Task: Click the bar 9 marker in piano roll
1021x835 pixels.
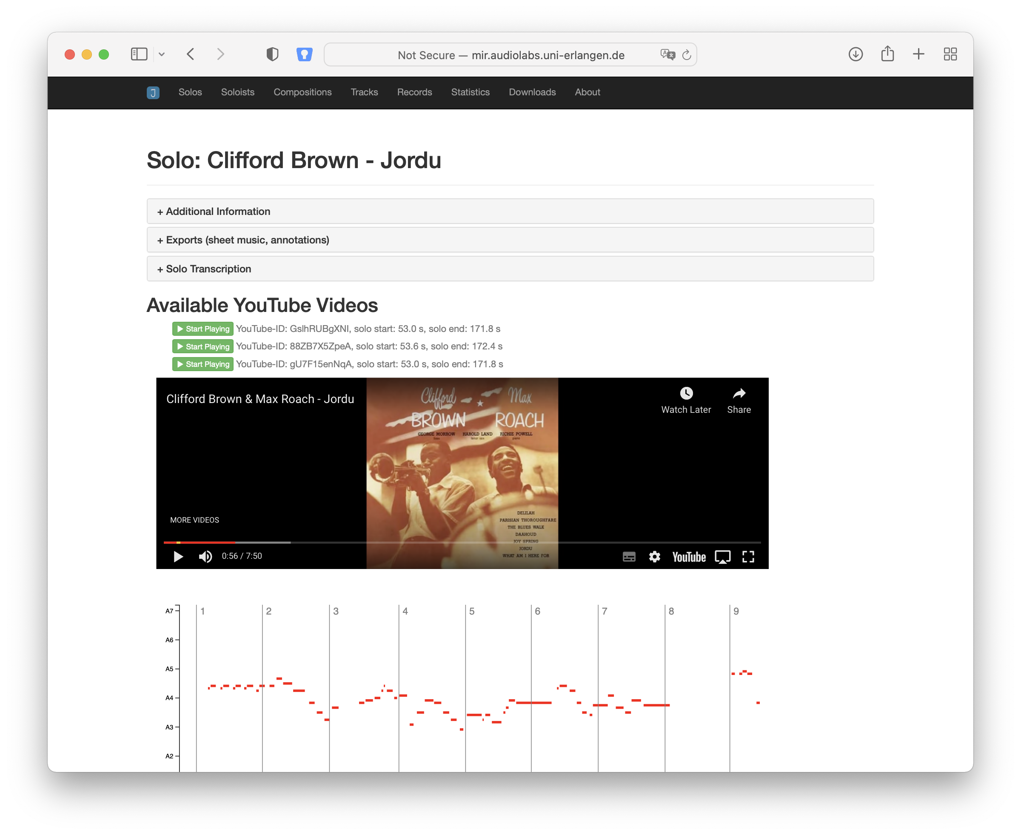Action: [736, 611]
